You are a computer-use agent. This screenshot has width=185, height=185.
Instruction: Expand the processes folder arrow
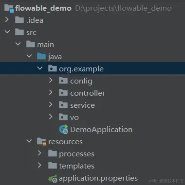click(x=39, y=153)
